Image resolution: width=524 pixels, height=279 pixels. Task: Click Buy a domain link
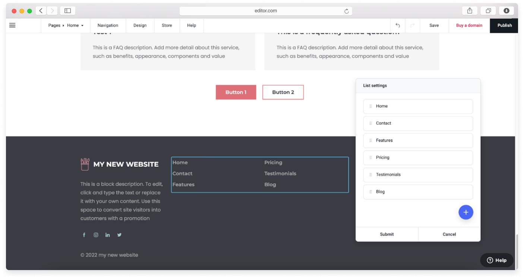click(469, 25)
